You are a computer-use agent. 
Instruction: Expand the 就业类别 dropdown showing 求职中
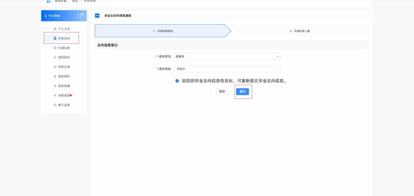pyautogui.click(x=227, y=69)
